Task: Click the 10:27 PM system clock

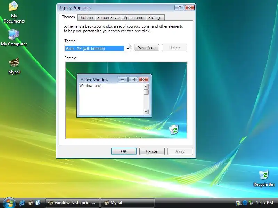Action: pos(264,203)
